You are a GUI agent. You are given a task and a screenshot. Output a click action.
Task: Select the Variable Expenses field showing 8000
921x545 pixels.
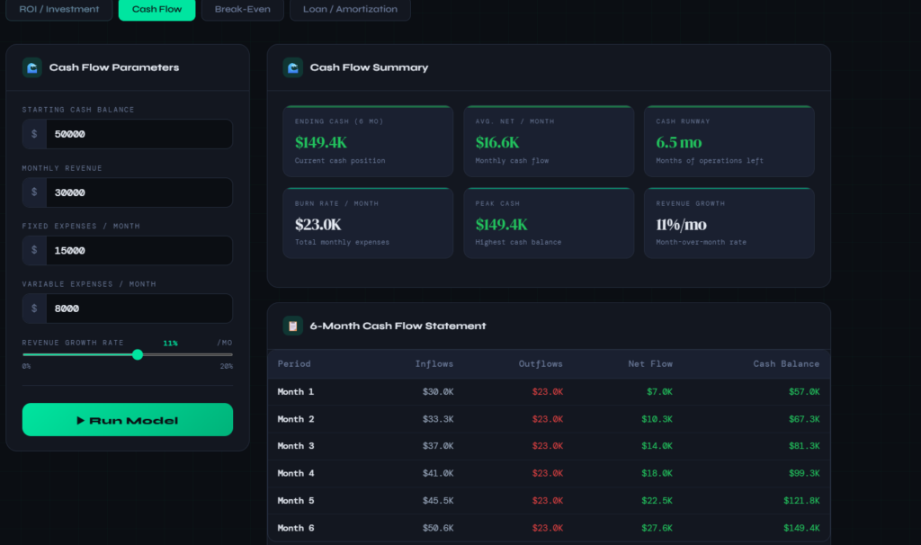(139, 308)
